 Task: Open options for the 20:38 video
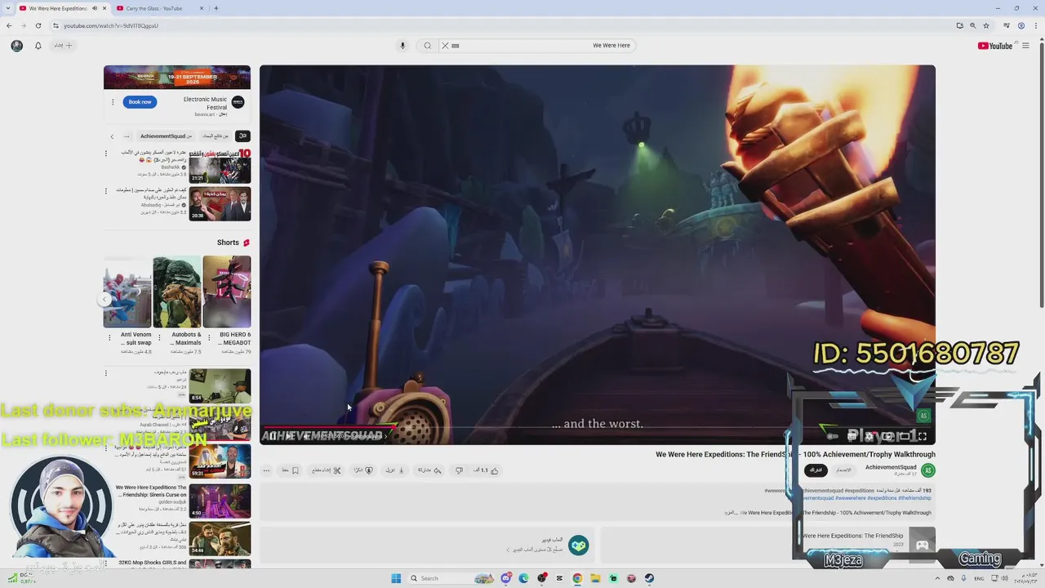click(x=105, y=191)
